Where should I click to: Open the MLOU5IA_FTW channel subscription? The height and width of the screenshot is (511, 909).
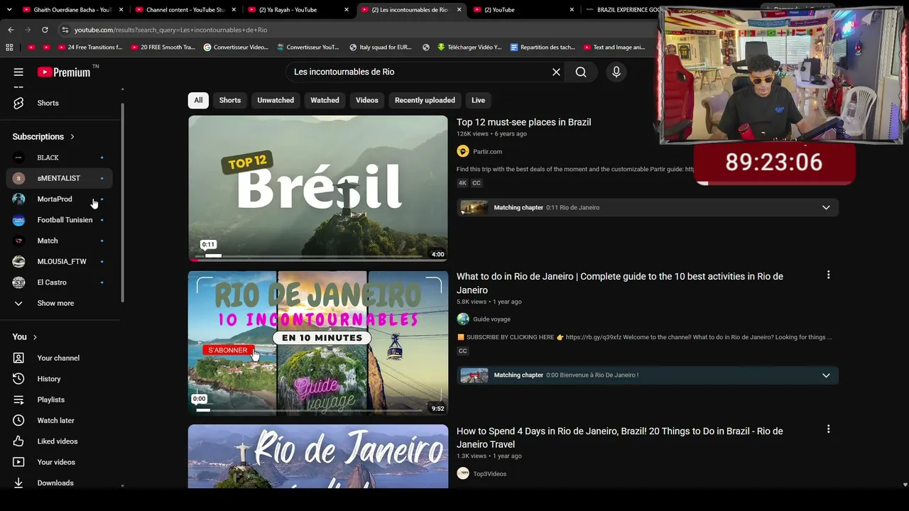(x=60, y=261)
